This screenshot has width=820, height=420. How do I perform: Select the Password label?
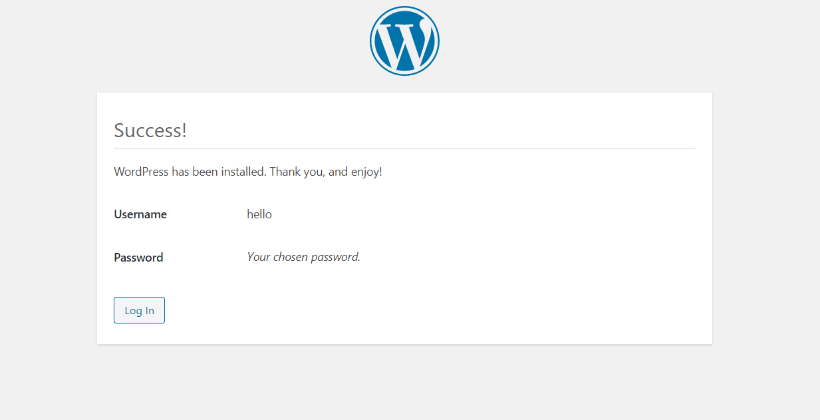pos(138,258)
